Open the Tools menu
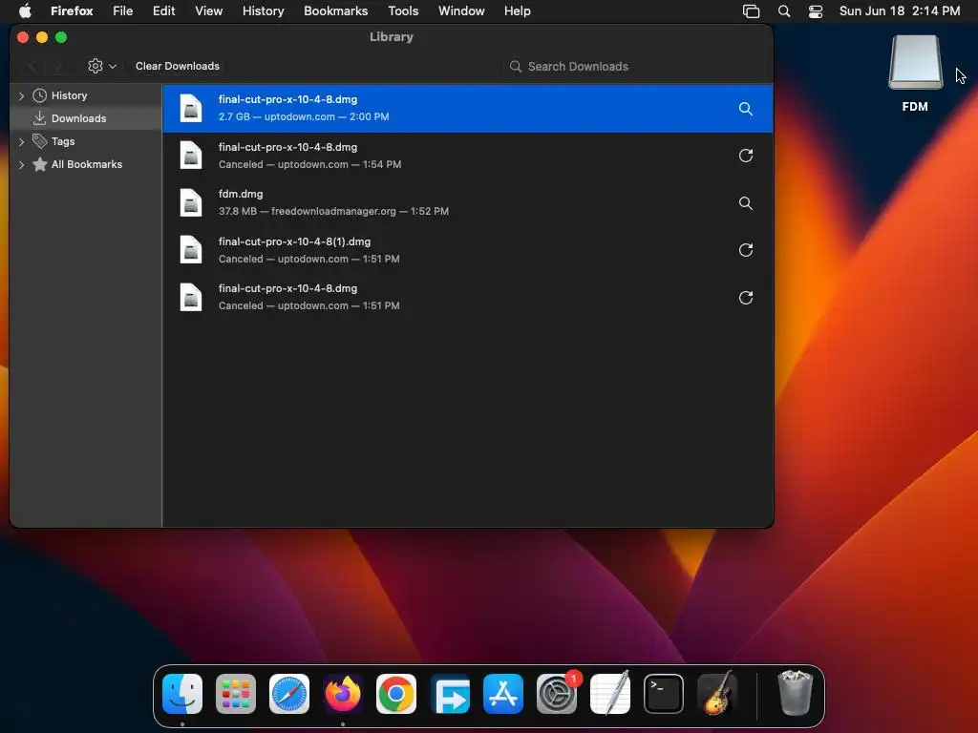978x733 pixels. [x=403, y=11]
